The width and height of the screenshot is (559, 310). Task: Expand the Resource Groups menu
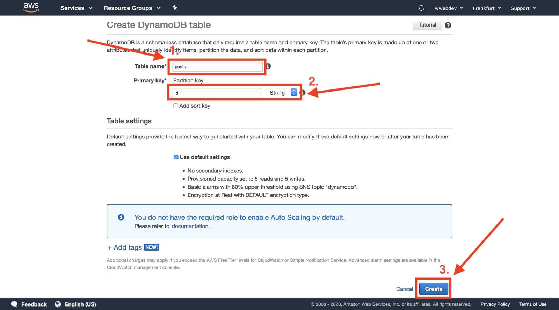tap(132, 8)
